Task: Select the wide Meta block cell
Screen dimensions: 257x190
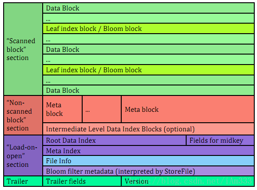Action: [x=188, y=109]
